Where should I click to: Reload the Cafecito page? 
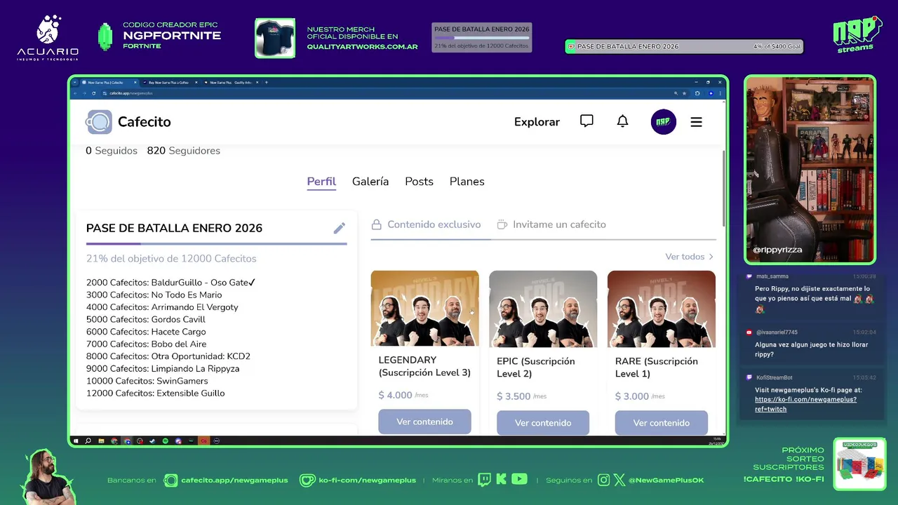[93, 93]
